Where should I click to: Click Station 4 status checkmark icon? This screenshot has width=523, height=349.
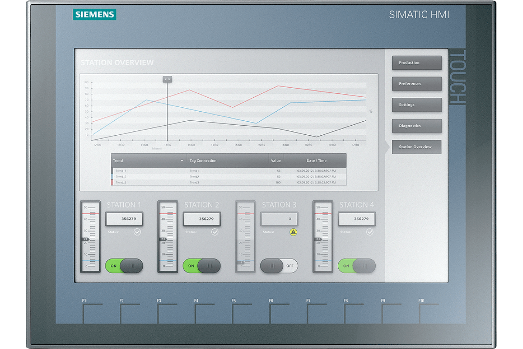point(370,232)
